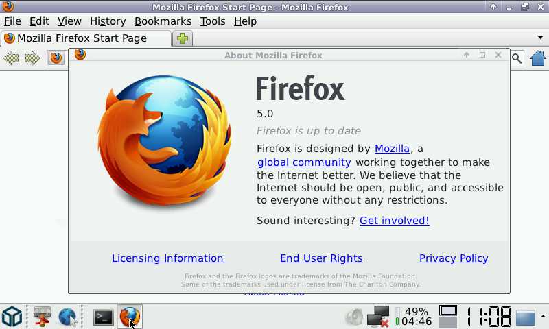Expand the list all tabs arrow
The width and height of the screenshot is (549, 329).
[x=540, y=38]
